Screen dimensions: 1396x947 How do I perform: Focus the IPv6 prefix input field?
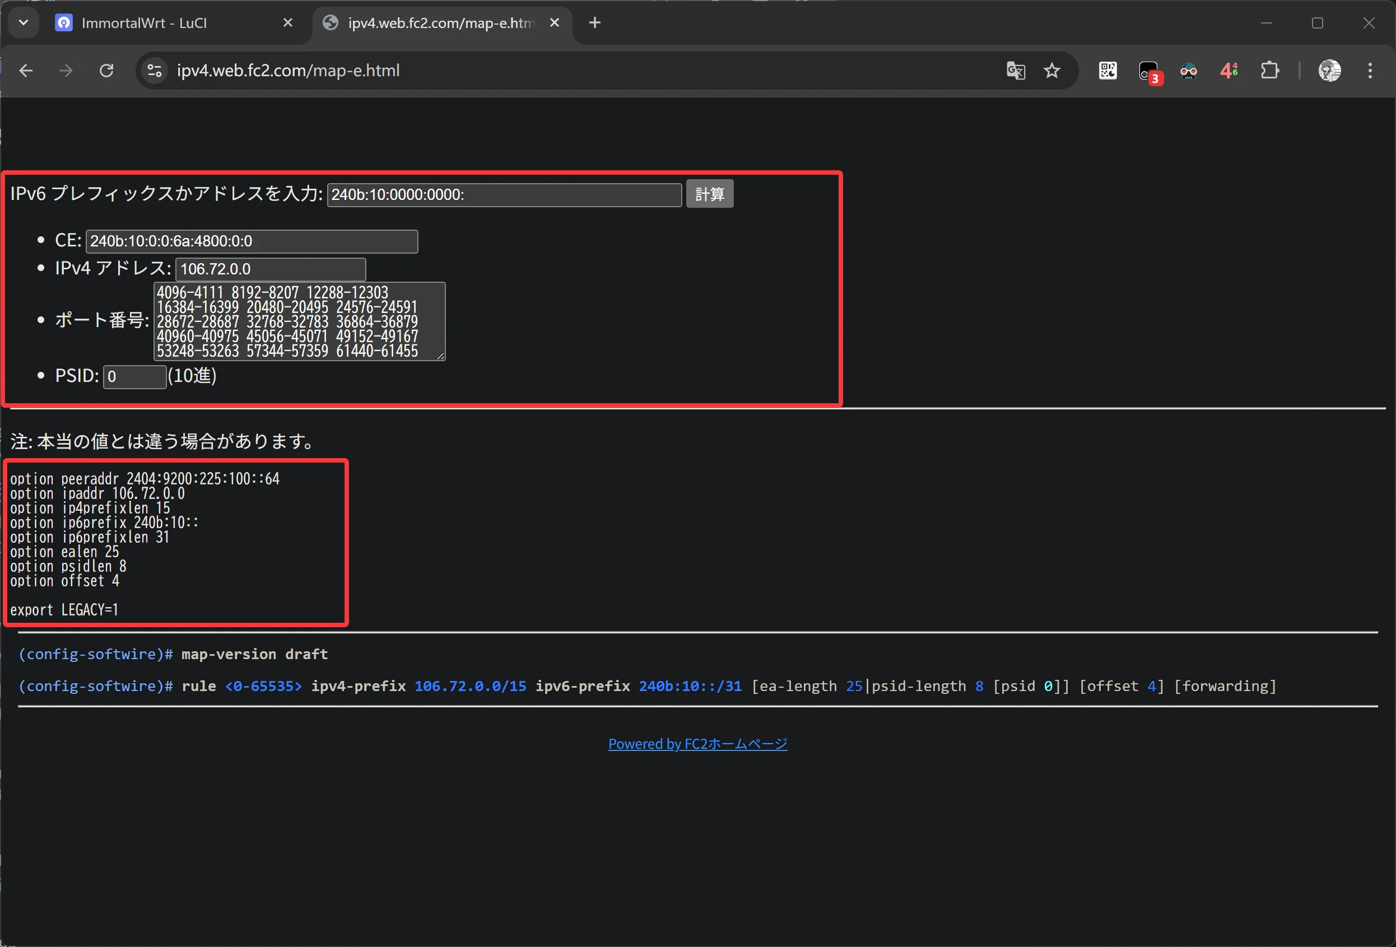click(504, 194)
